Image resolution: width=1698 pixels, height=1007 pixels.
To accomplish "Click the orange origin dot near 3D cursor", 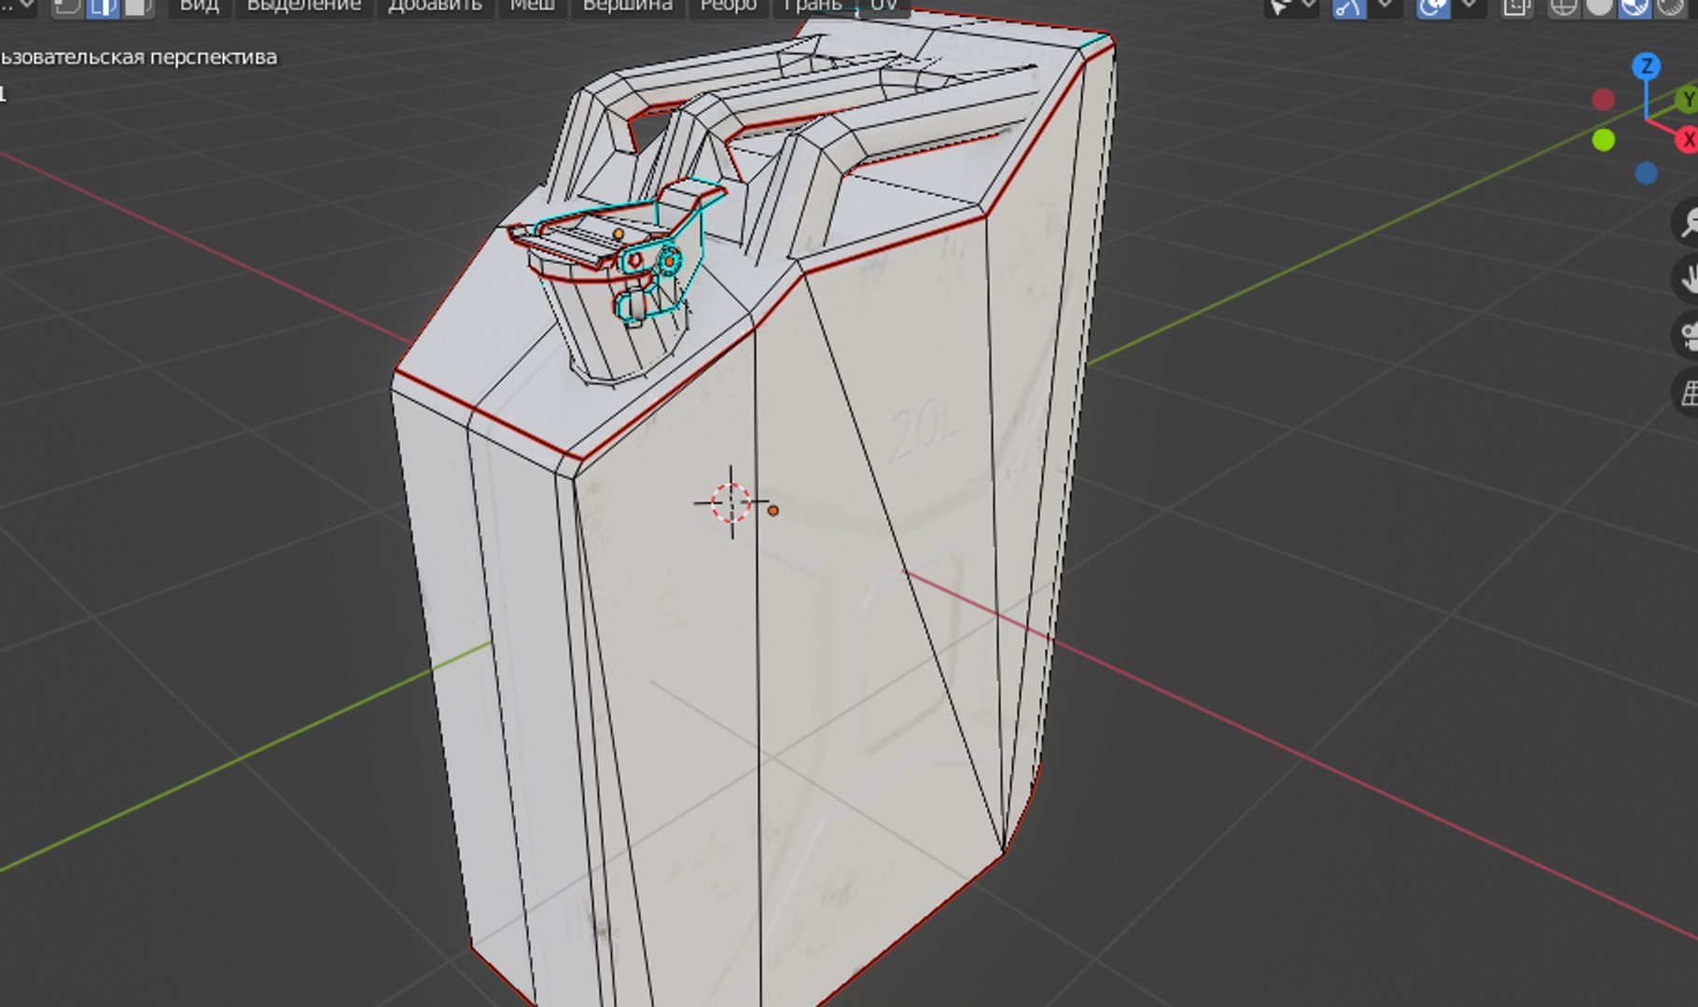I will click(772, 511).
